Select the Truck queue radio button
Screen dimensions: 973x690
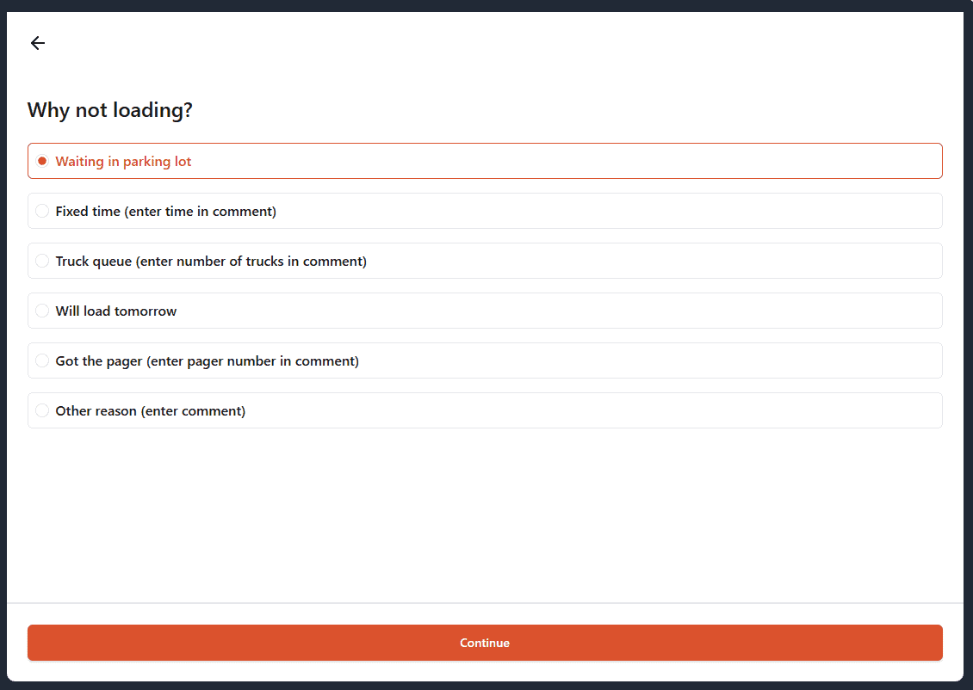tap(42, 262)
